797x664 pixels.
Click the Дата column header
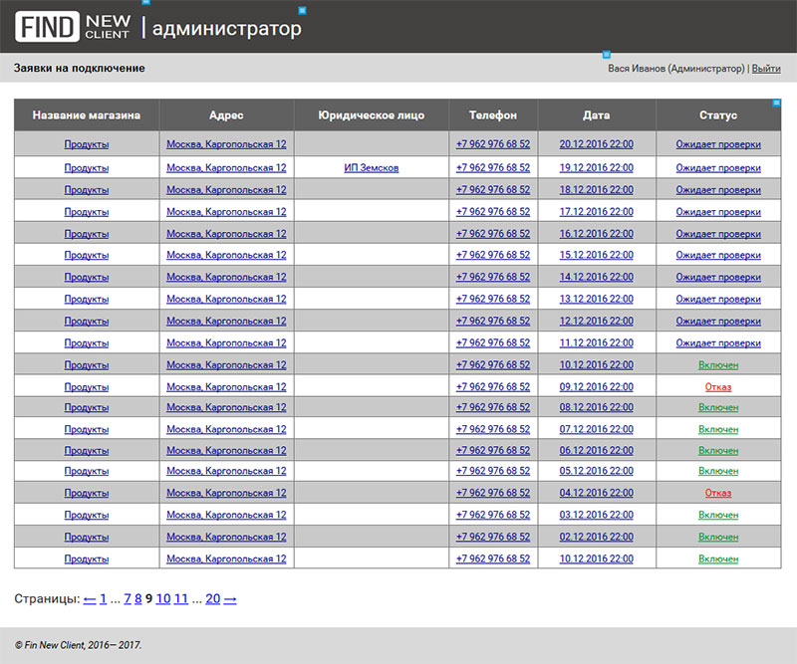(x=596, y=115)
